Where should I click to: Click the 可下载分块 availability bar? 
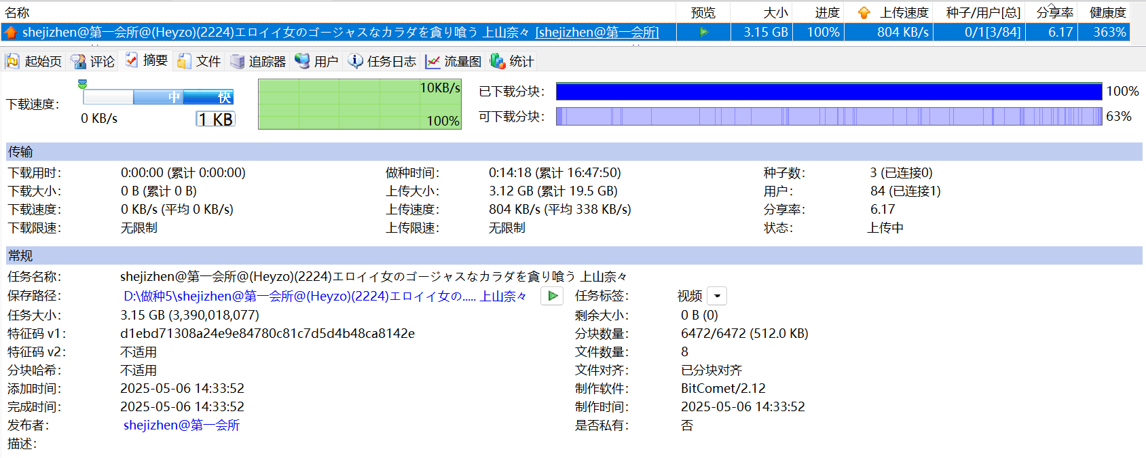click(x=829, y=116)
